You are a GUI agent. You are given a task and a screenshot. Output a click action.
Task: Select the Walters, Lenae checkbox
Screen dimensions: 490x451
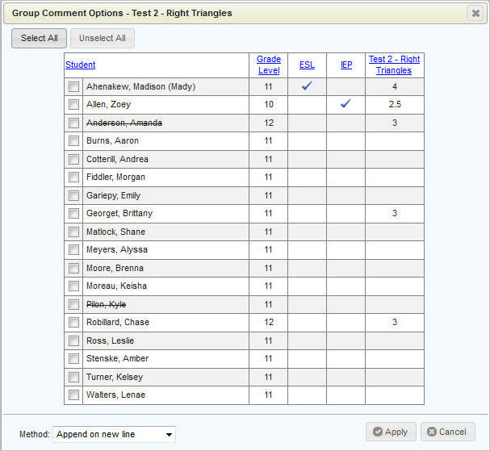pyautogui.click(x=73, y=395)
